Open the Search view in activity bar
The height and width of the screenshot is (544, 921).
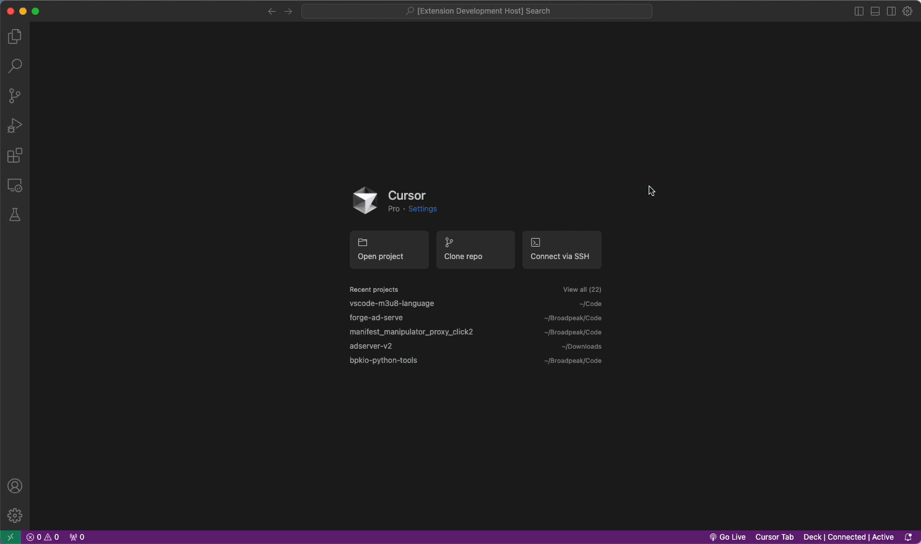click(15, 66)
